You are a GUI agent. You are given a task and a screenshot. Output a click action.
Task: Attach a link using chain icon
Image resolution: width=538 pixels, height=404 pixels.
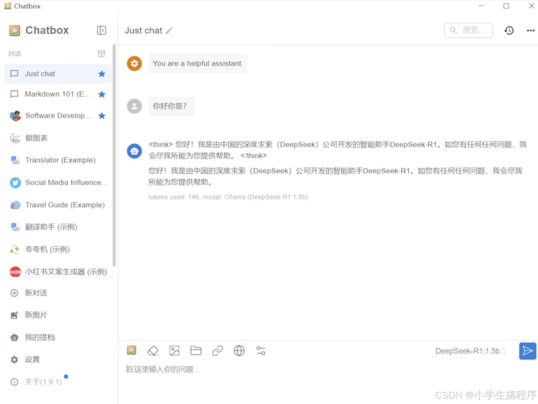click(x=217, y=351)
